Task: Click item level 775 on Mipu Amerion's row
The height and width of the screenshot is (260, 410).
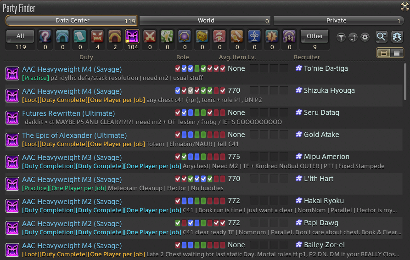Action: (x=234, y=157)
